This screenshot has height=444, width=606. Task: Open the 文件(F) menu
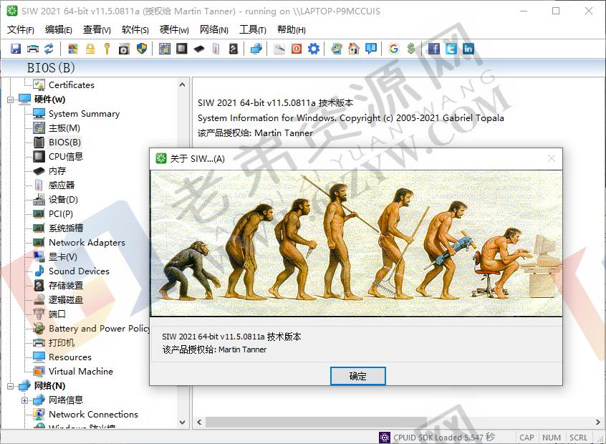21,30
